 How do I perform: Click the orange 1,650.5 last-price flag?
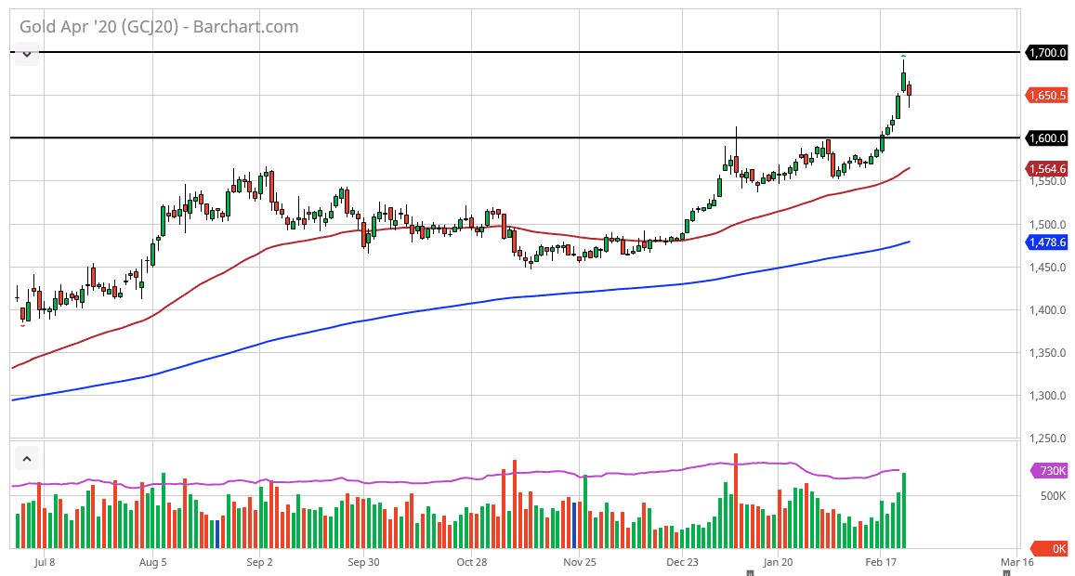click(x=1048, y=94)
